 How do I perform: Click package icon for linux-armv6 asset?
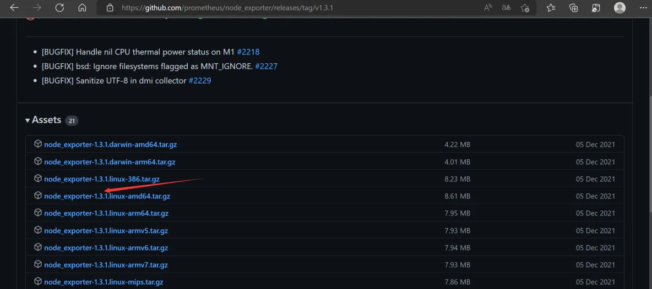[38, 247]
